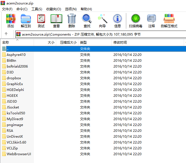Click the WinRAR icon in the title bar
Screen dimensions: 186x163
coord(3,3)
